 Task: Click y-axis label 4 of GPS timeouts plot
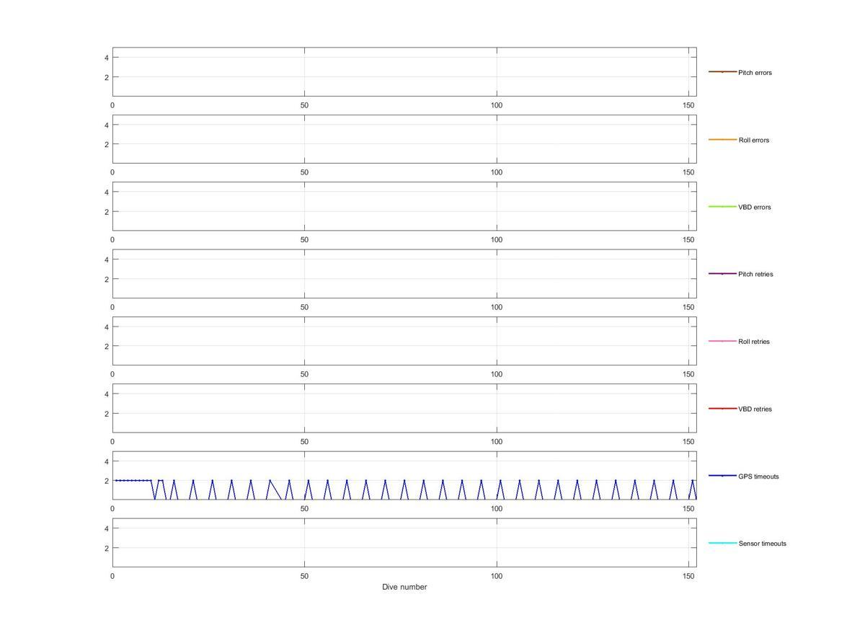pos(107,461)
